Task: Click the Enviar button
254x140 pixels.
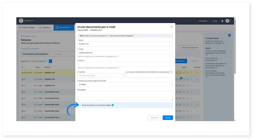Action: (168, 118)
